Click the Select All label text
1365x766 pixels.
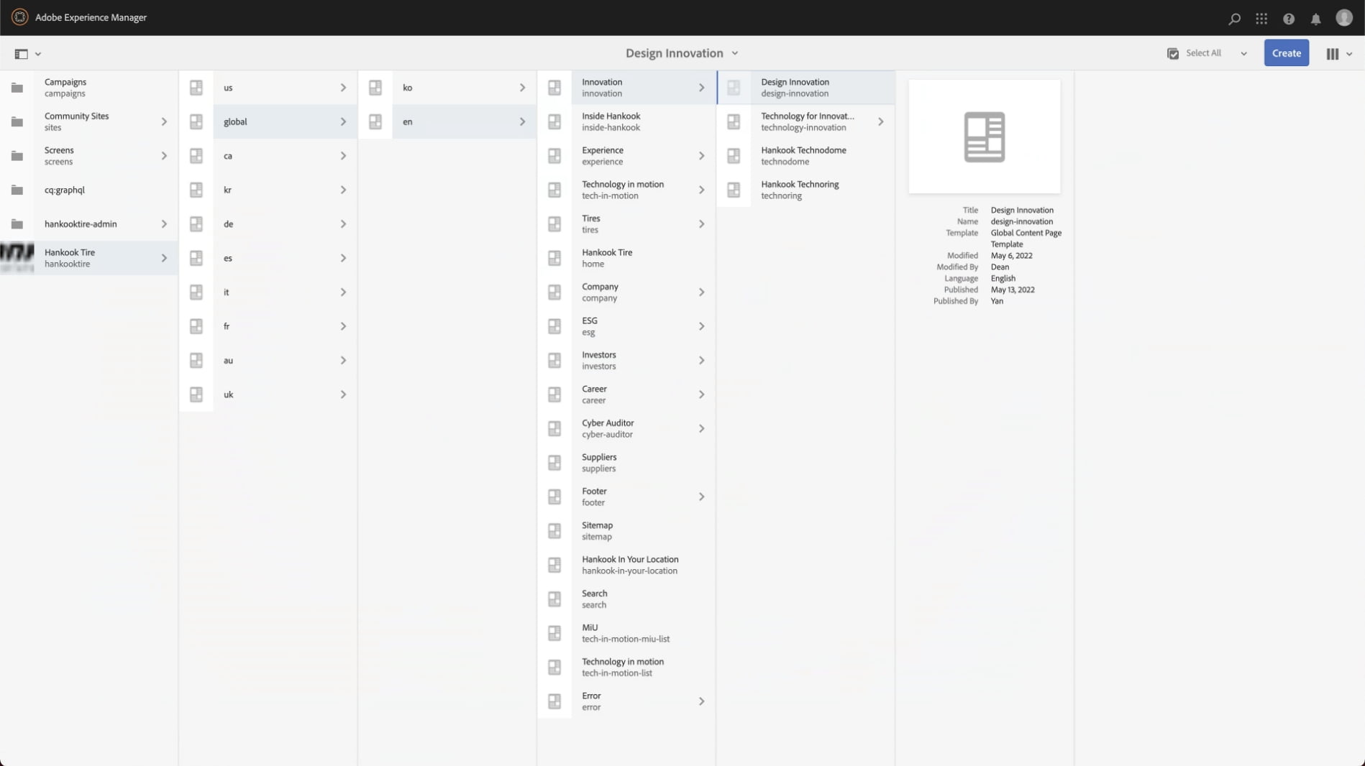coord(1203,53)
